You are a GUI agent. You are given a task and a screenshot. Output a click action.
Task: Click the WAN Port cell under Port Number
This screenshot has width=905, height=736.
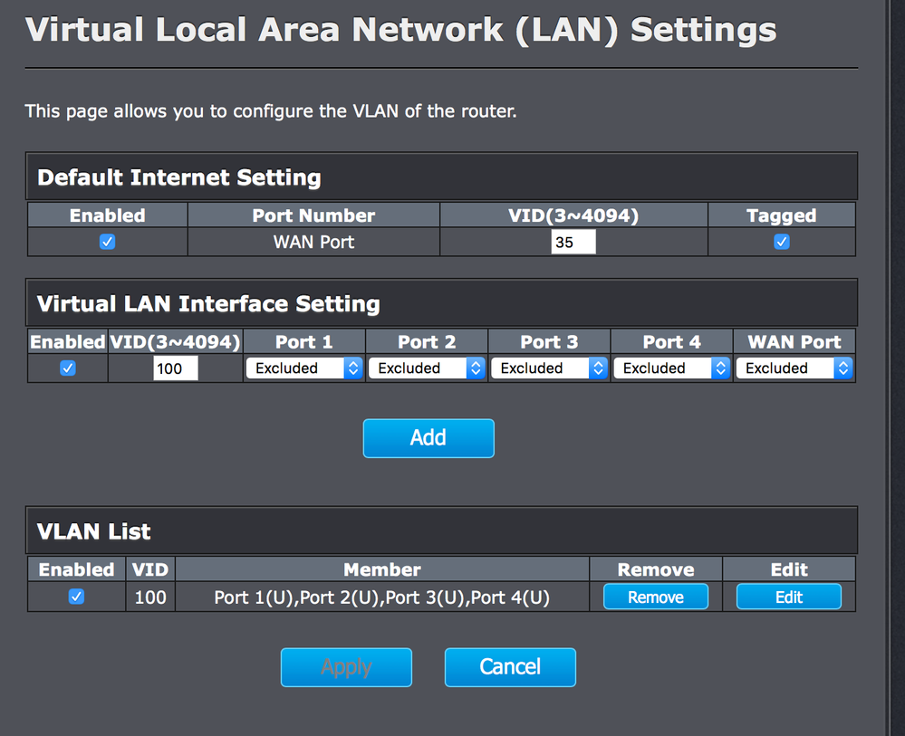click(313, 242)
